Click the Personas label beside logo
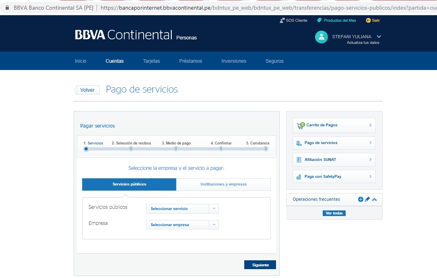 point(186,37)
